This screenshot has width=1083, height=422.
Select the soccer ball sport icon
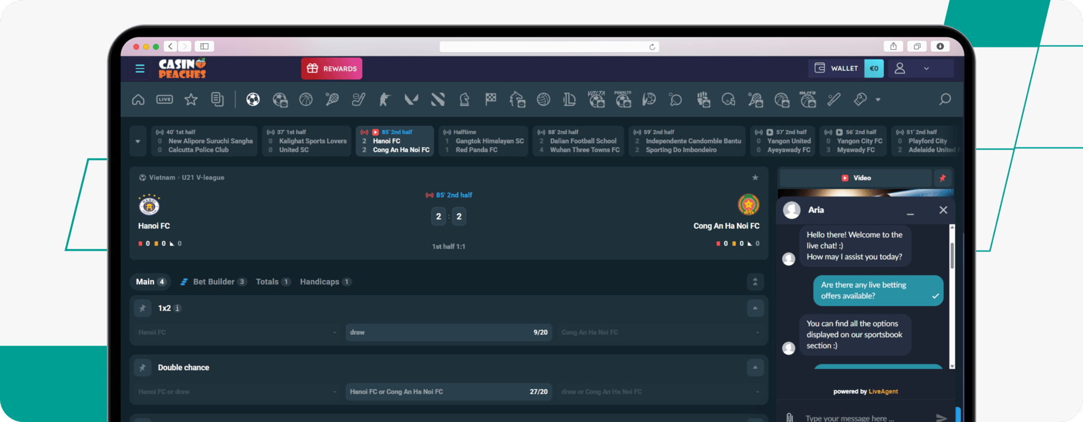point(253,99)
